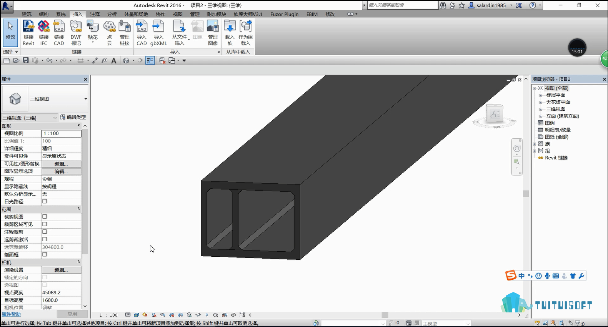Switch to the 注释 ribbon tab
This screenshot has width=608, height=327.
pyautogui.click(x=95, y=14)
